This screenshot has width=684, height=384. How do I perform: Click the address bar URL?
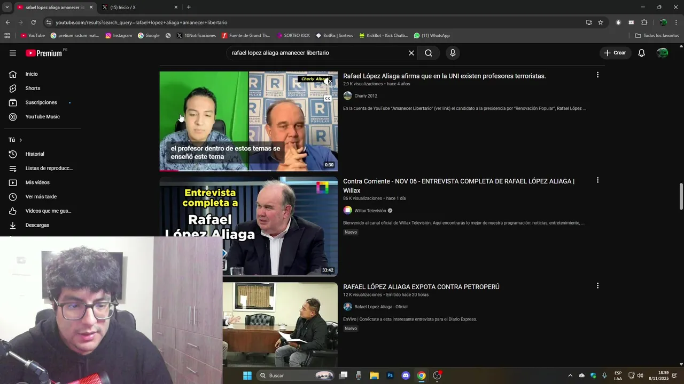pyautogui.click(x=142, y=22)
